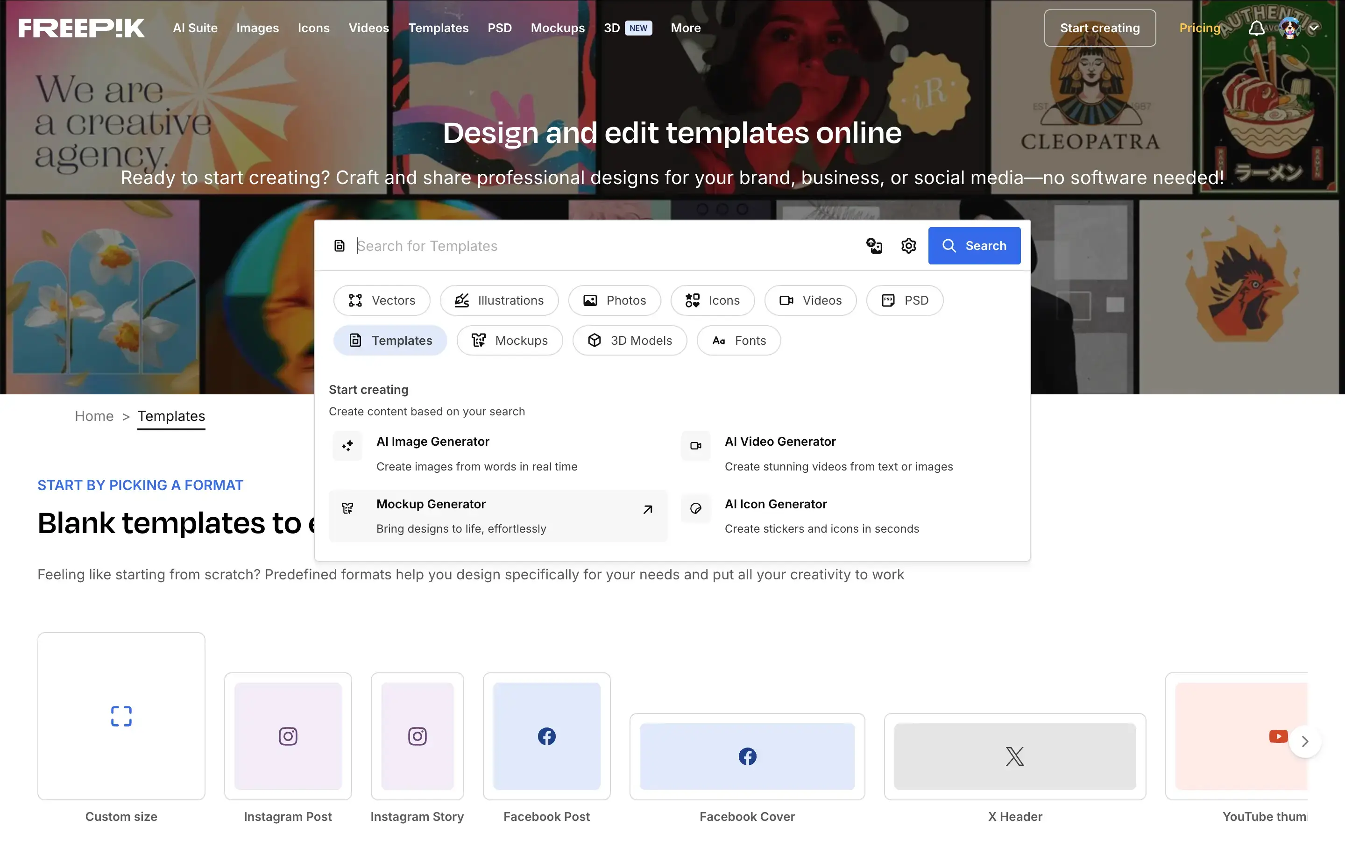This screenshot has height=841, width=1345.
Task: Open Templates navigation menu
Action: (438, 28)
